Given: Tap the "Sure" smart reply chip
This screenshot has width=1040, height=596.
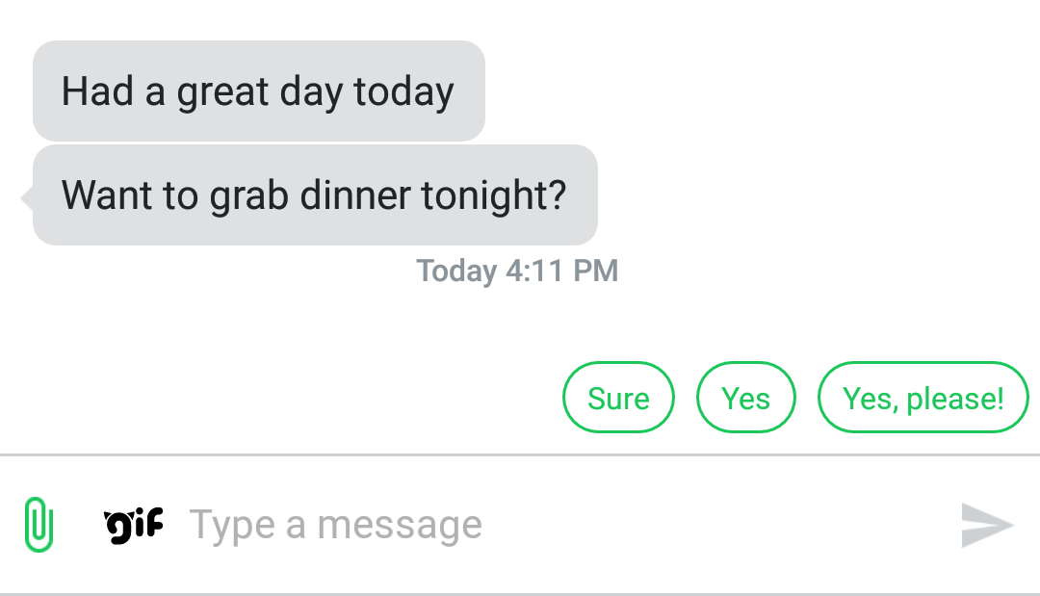Looking at the screenshot, I should click(618, 398).
